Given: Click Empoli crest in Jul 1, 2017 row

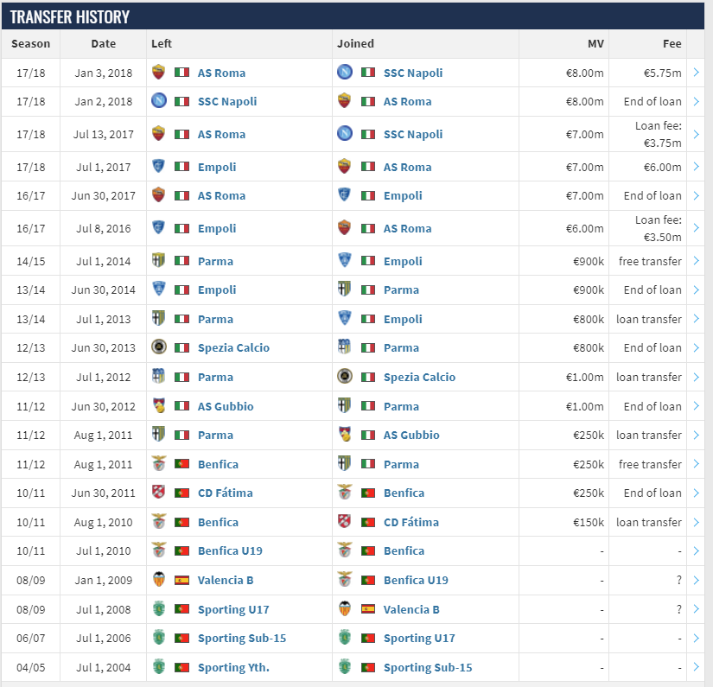Looking at the screenshot, I should pos(158,167).
